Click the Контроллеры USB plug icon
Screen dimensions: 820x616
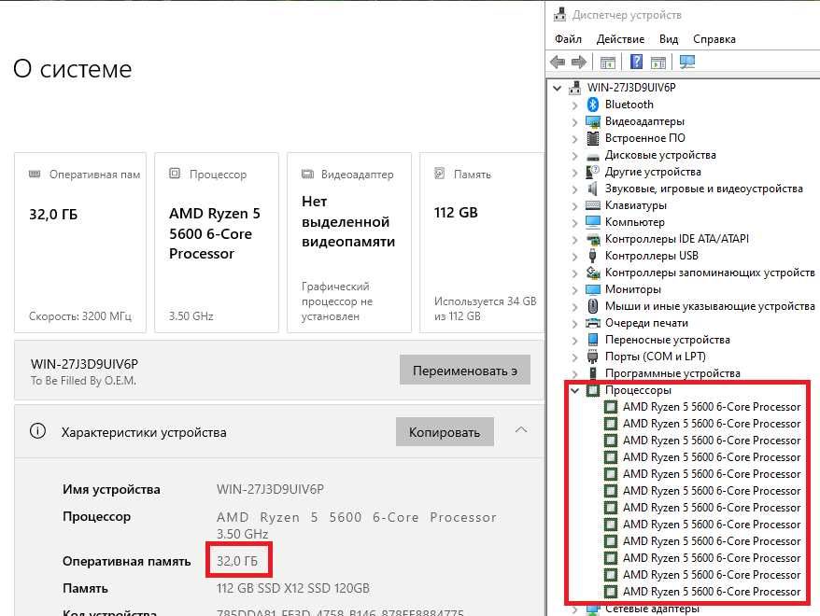[592, 256]
